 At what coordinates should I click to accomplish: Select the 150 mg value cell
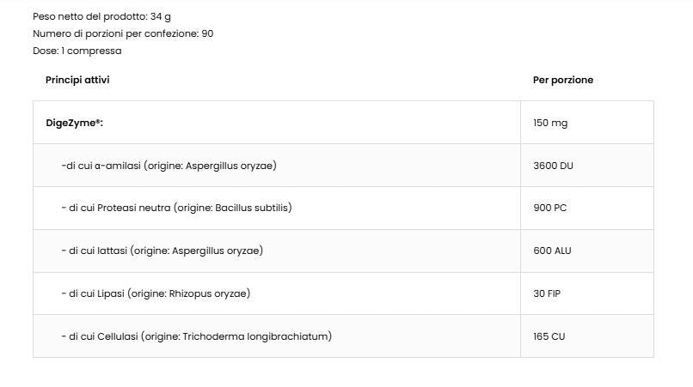pyautogui.click(x=550, y=123)
